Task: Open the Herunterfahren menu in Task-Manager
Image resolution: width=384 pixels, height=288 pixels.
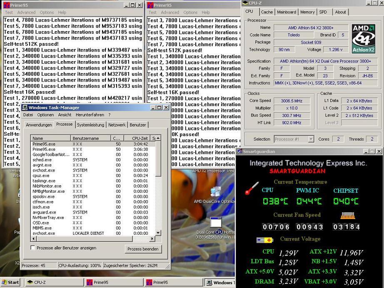Action: click(x=90, y=115)
